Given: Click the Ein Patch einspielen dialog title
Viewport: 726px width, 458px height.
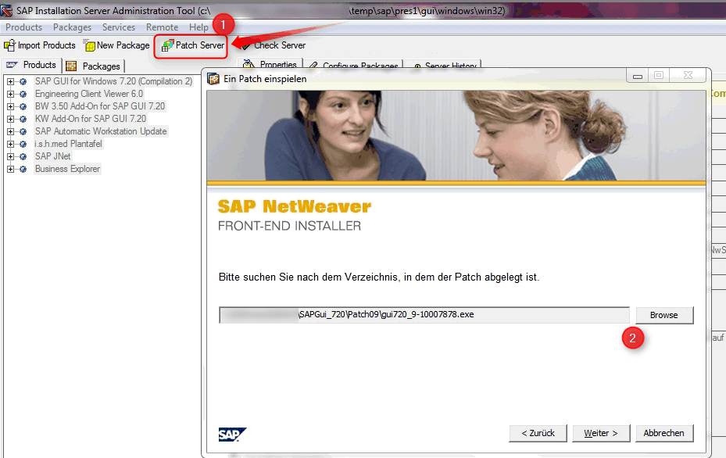Looking at the screenshot, I should pos(265,79).
